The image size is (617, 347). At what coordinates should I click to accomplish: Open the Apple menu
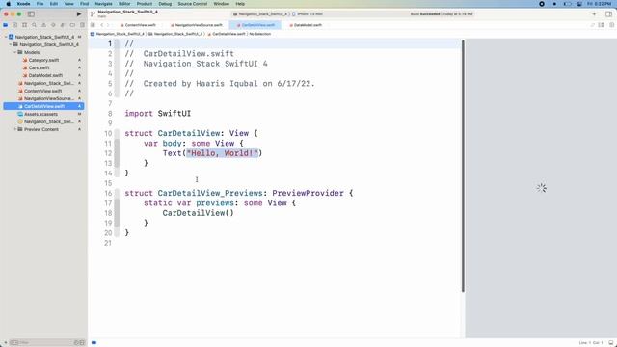(x=9, y=4)
